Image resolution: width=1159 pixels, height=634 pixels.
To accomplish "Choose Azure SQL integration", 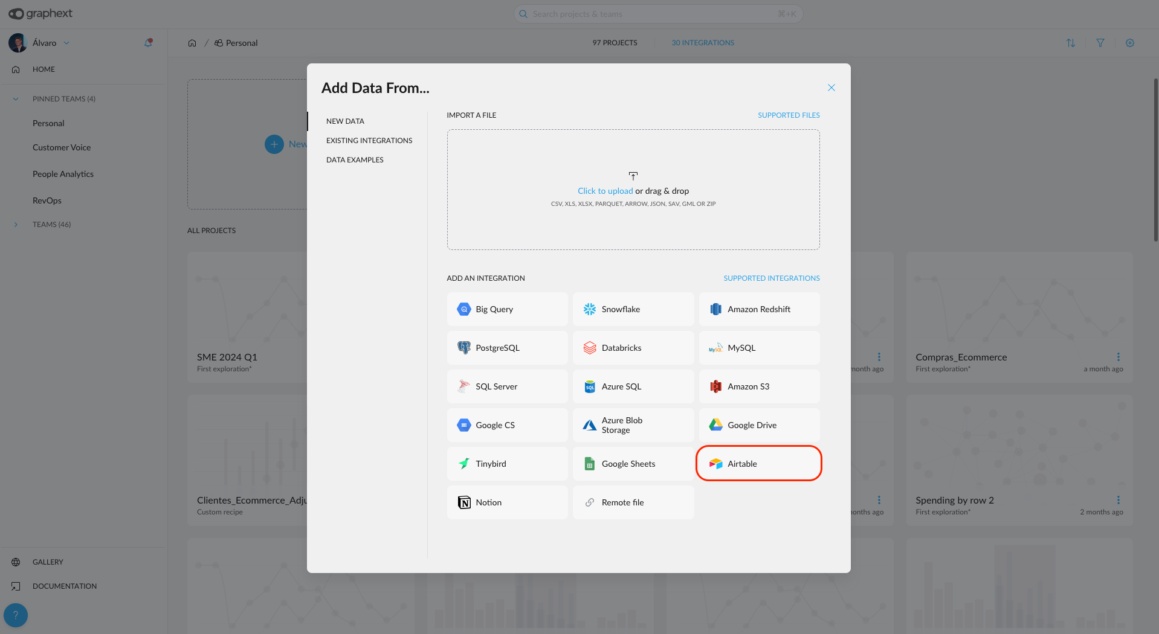I will 633,386.
